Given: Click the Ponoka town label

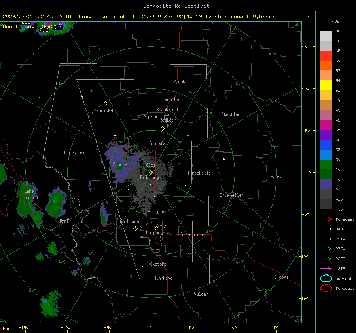Looking at the screenshot, I should point(180,82).
